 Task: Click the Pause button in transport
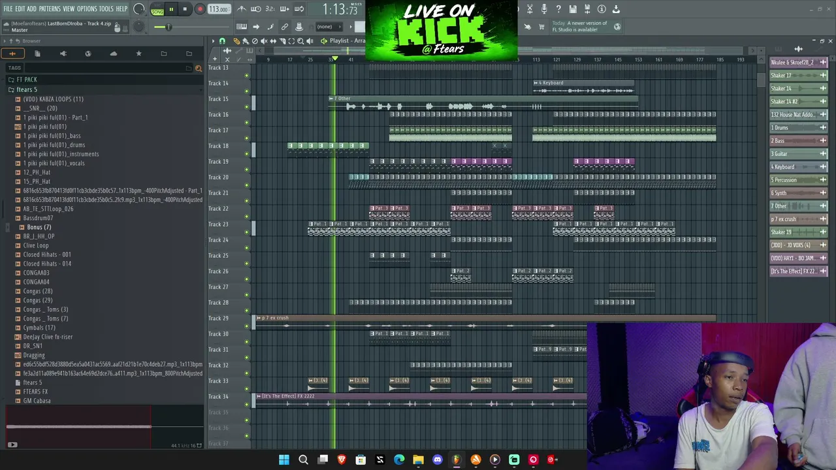pyautogui.click(x=171, y=9)
